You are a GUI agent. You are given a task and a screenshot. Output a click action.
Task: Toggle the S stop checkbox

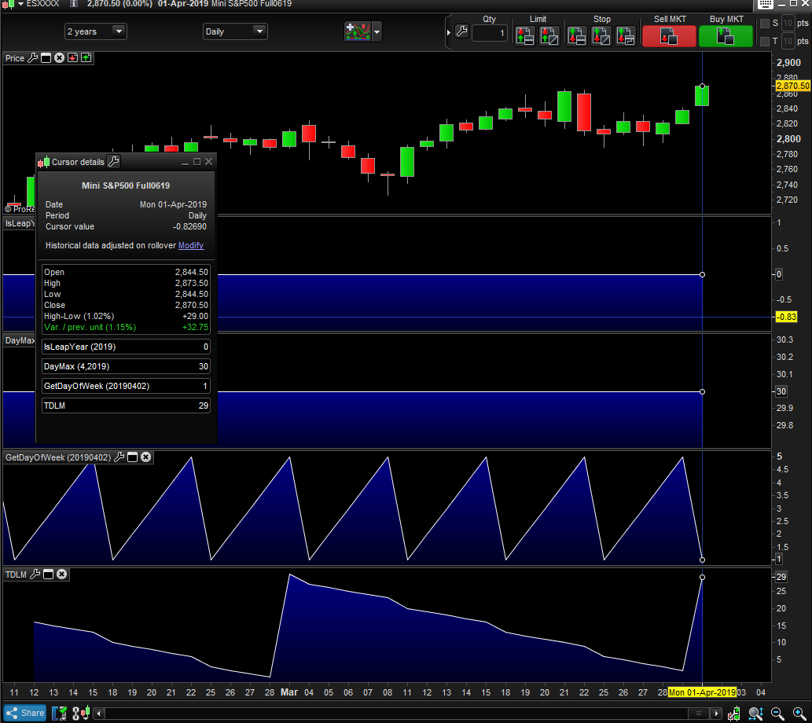coord(764,23)
